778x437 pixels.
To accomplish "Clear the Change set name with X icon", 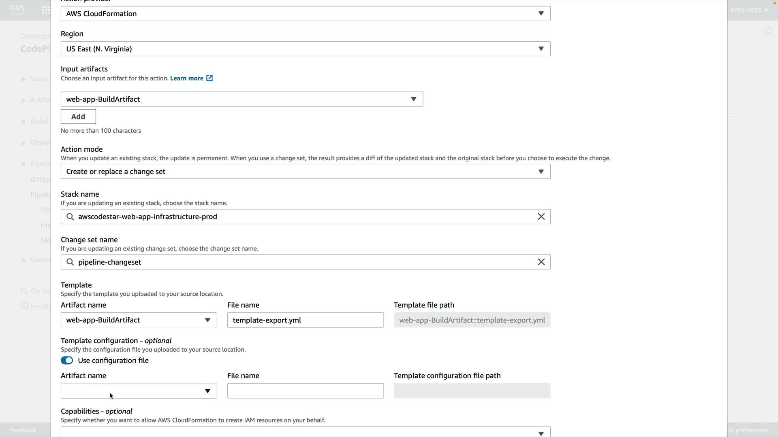I will 541,262.
